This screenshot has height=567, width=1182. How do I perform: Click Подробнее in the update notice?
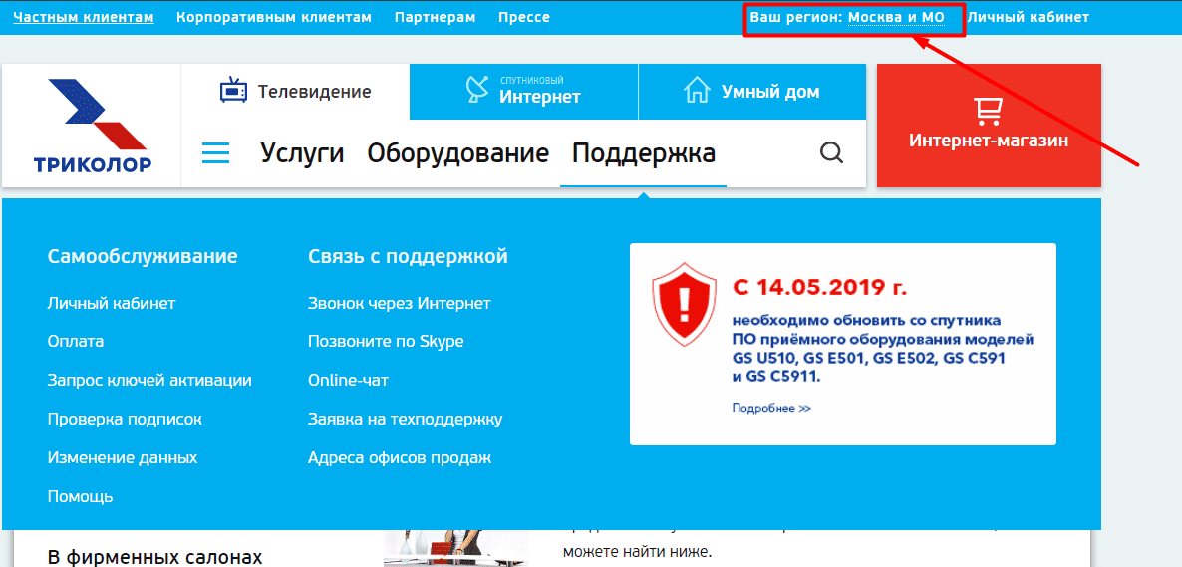(771, 408)
